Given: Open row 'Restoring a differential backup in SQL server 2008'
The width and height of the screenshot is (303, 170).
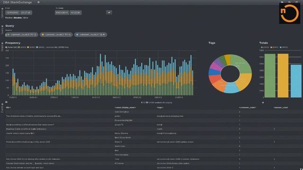Looking at the screenshot, I should (x=28, y=142).
